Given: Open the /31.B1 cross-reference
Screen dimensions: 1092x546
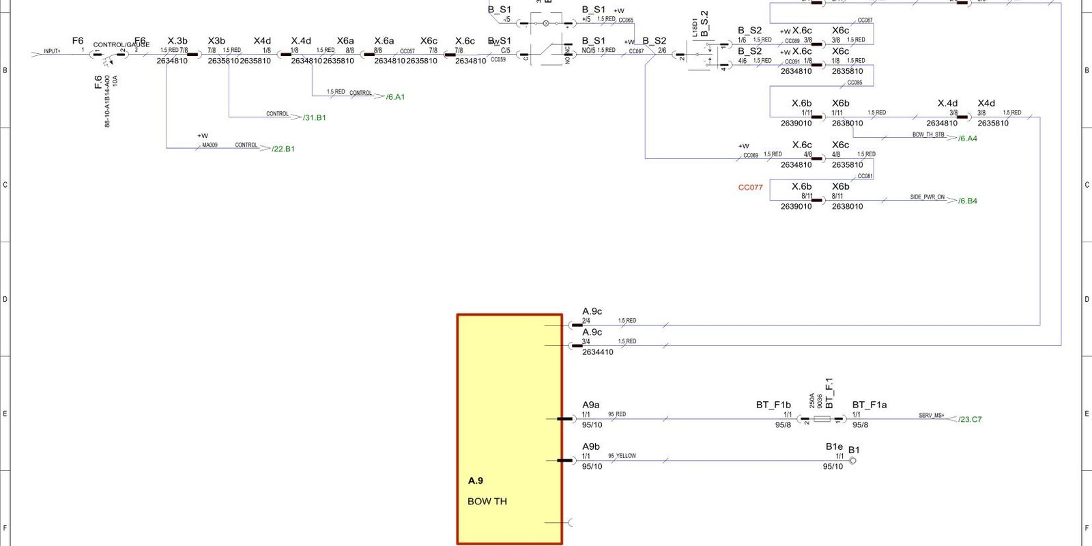Looking at the screenshot, I should [314, 117].
